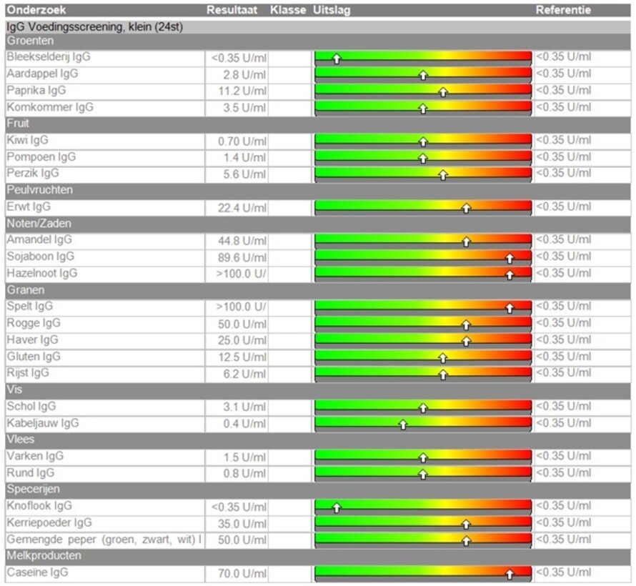This screenshot has width=636, height=586.
Task: Select the Specerijen section header
Action: pyautogui.click(x=33, y=489)
